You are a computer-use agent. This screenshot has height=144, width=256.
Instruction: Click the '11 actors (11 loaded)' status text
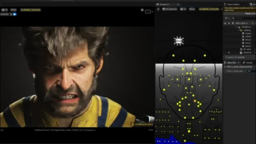coord(235,57)
